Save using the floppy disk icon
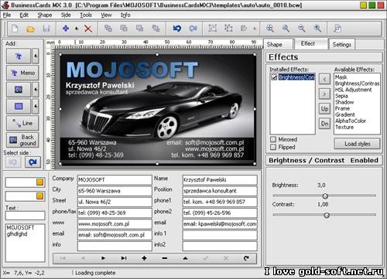Viewport: 387px width, 279px height. [46, 29]
